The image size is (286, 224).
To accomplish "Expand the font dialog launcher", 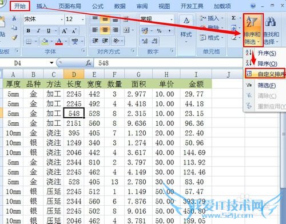I will [x=83, y=51].
